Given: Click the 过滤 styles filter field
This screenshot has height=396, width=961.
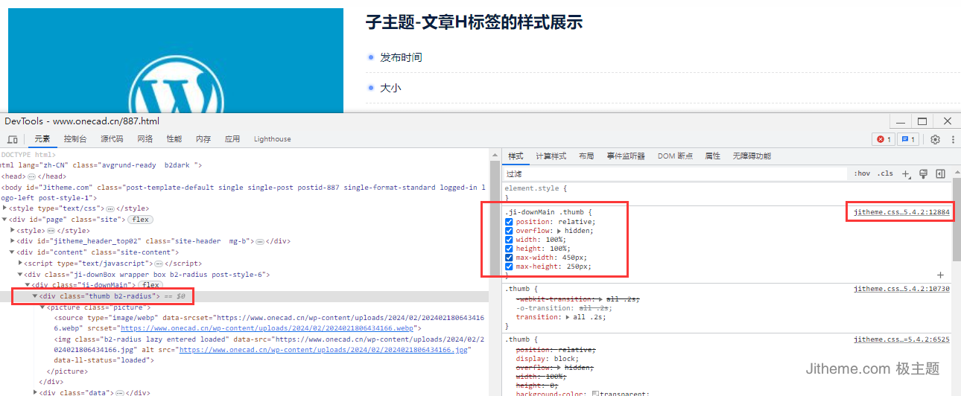Looking at the screenshot, I should [670, 173].
